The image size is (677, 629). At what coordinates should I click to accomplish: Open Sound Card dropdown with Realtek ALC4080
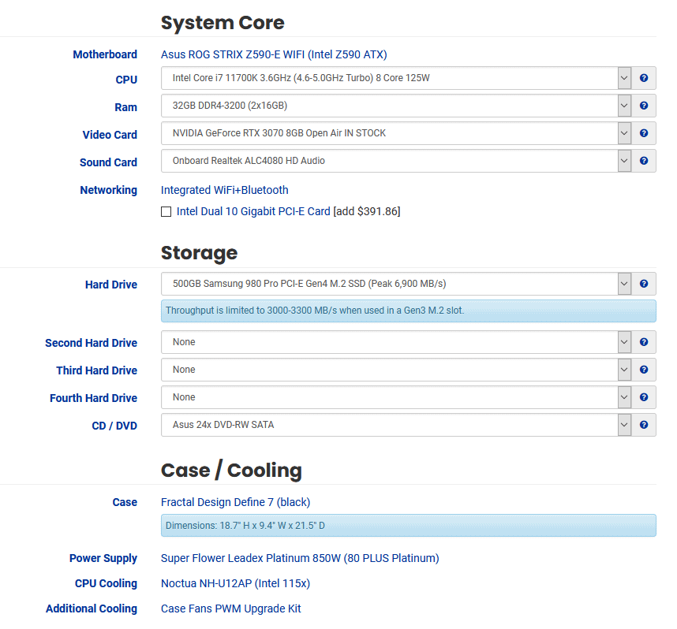pyautogui.click(x=396, y=161)
